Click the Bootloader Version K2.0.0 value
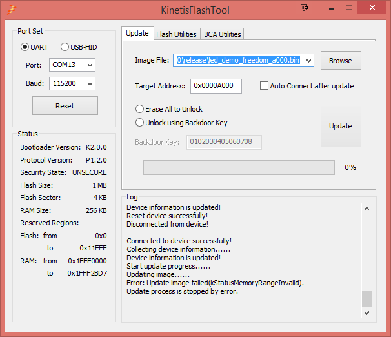 96,147
